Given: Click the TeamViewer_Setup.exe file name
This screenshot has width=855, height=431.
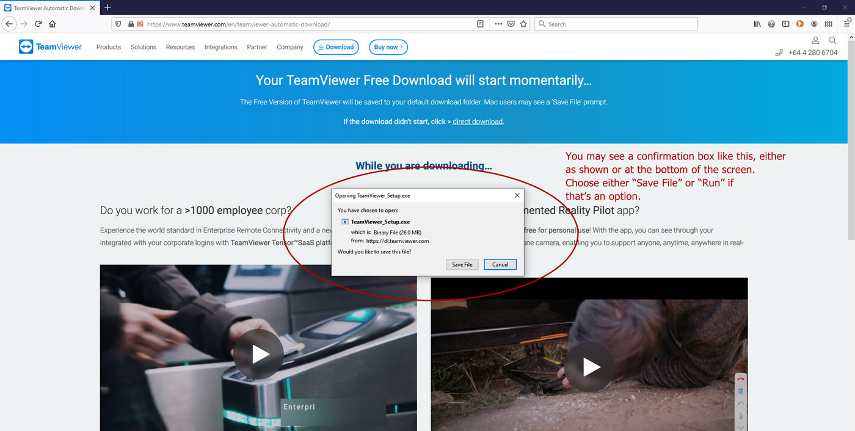Looking at the screenshot, I should [x=380, y=222].
